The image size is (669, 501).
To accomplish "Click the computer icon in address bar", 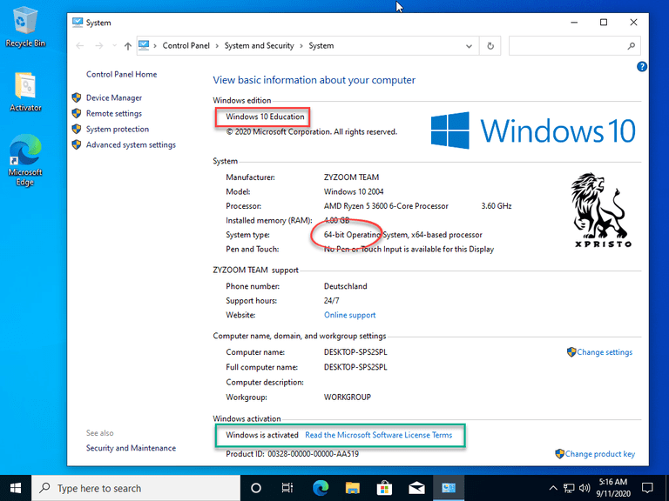I will (144, 45).
